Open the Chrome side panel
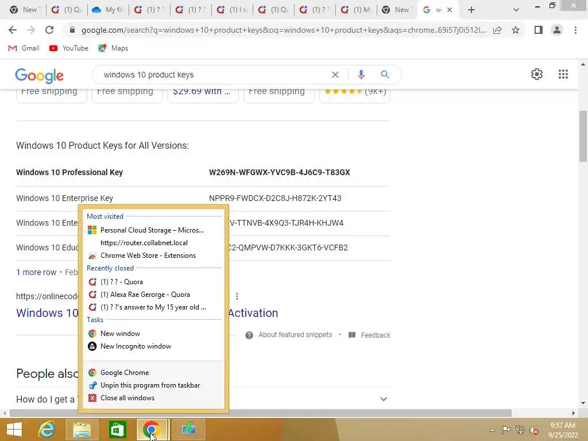 (x=539, y=30)
